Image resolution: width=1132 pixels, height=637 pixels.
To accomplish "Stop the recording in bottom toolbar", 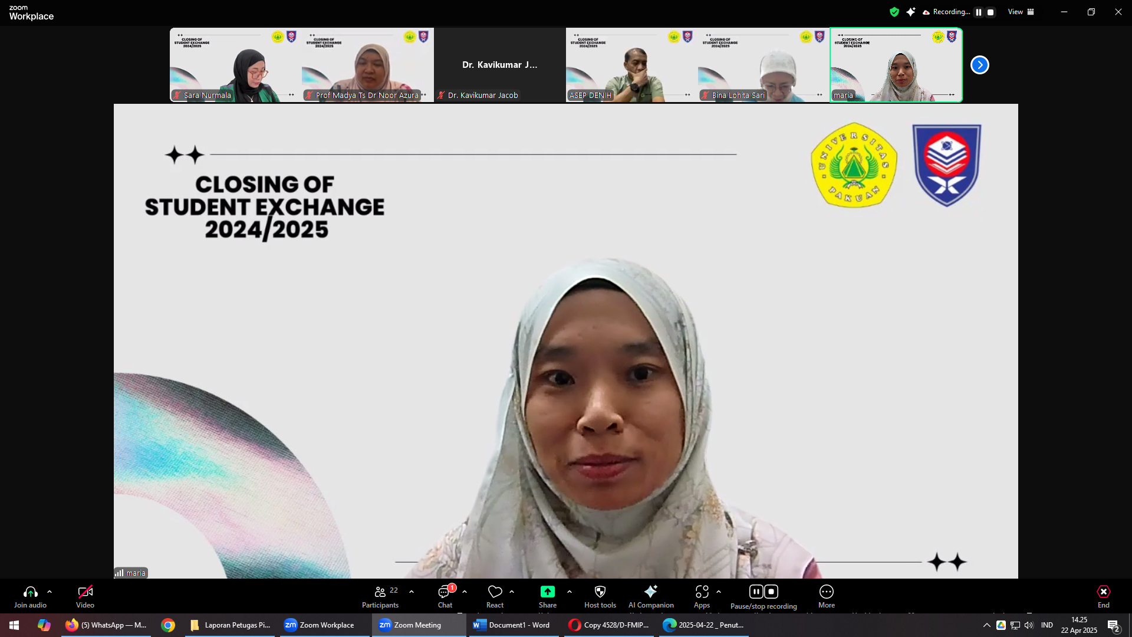I will (771, 592).
